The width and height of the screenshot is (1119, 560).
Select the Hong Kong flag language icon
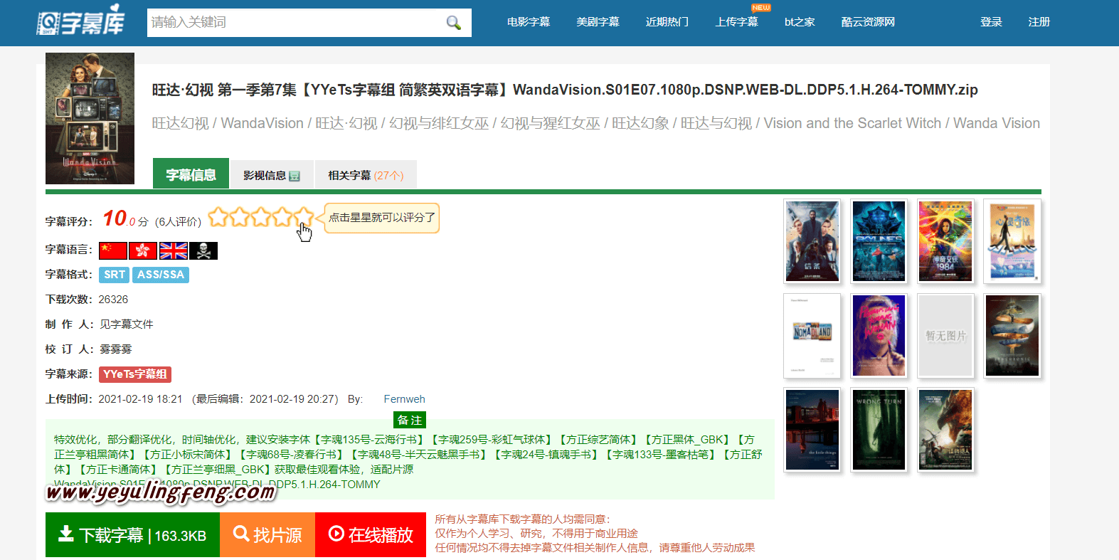coord(143,250)
